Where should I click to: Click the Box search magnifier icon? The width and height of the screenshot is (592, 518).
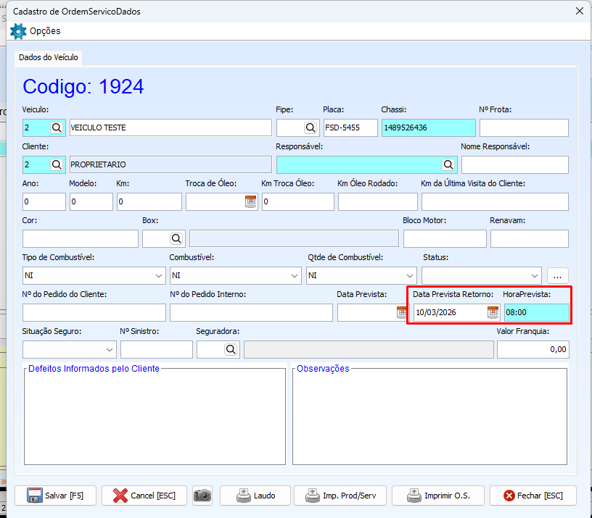point(176,238)
